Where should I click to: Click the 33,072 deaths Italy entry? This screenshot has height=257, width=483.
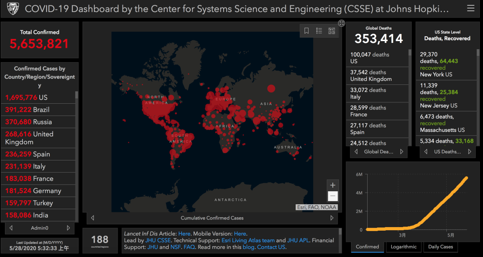click(377, 93)
